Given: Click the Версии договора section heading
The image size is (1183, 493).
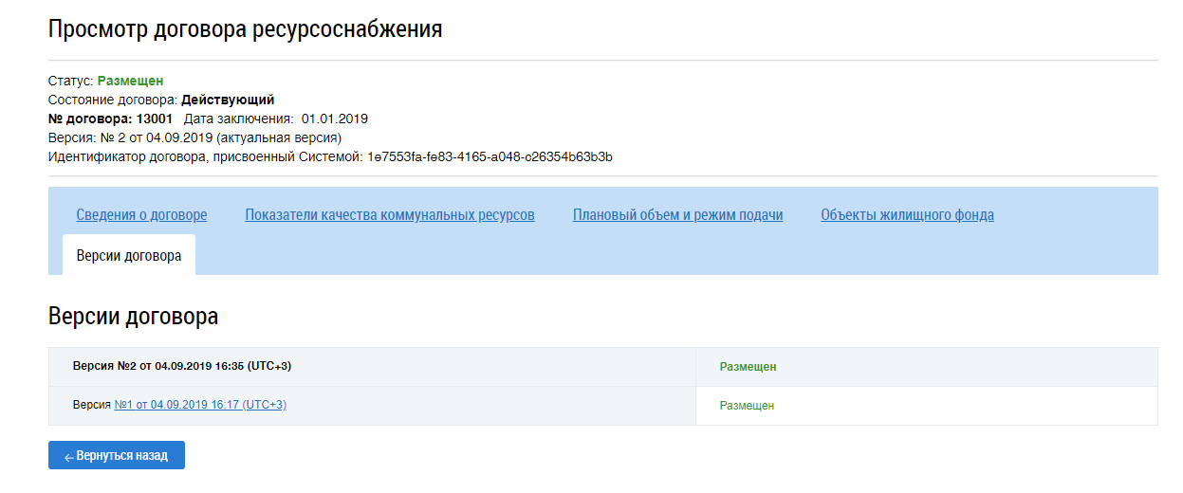Looking at the screenshot, I should coord(133,317).
